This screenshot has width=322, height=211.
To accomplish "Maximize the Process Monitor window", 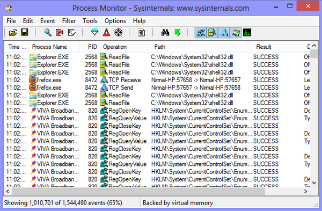I will 290,6.
